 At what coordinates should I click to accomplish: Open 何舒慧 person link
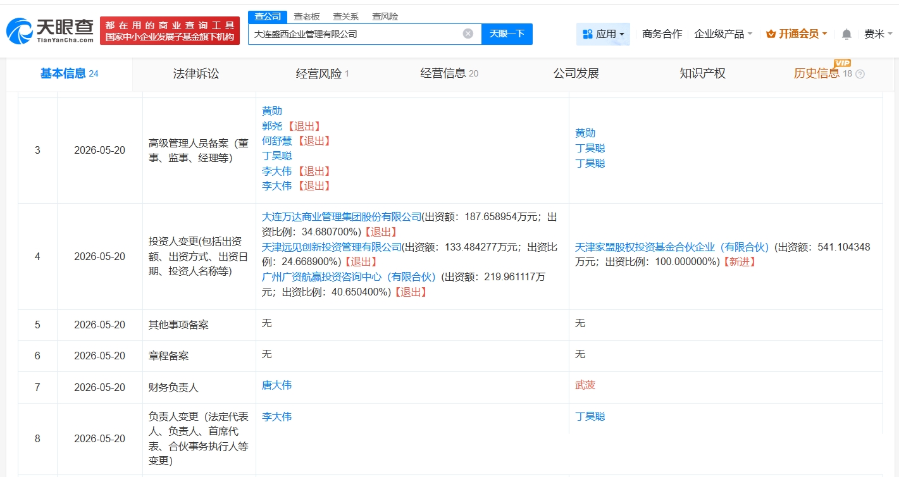[x=277, y=140]
